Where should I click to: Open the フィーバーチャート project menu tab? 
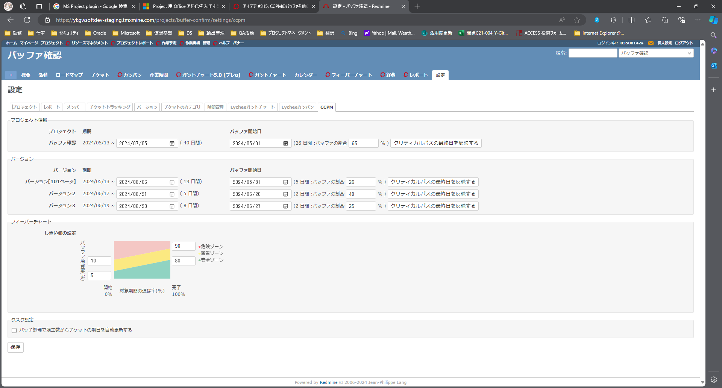349,75
